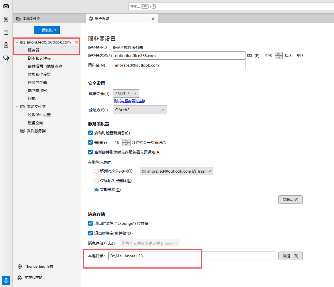Click the 添加账户 button
Image resolution: width=334 pixels, height=287 pixels.
pyautogui.click(x=47, y=30)
